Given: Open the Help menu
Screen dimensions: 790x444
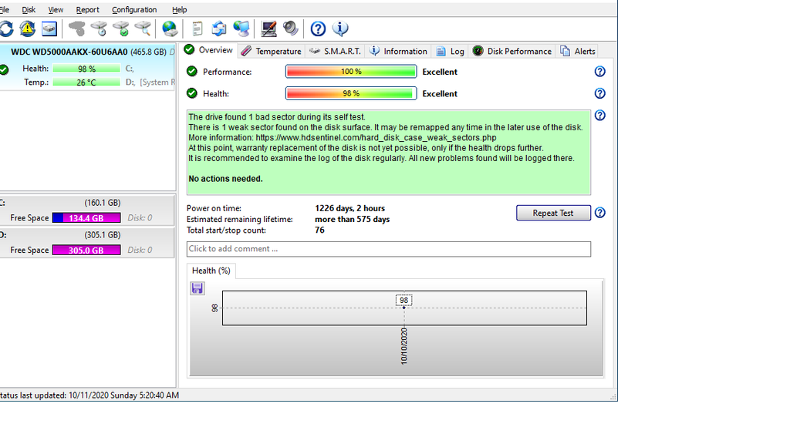Looking at the screenshot, I should pyautogui.click(x=179, y=9).
